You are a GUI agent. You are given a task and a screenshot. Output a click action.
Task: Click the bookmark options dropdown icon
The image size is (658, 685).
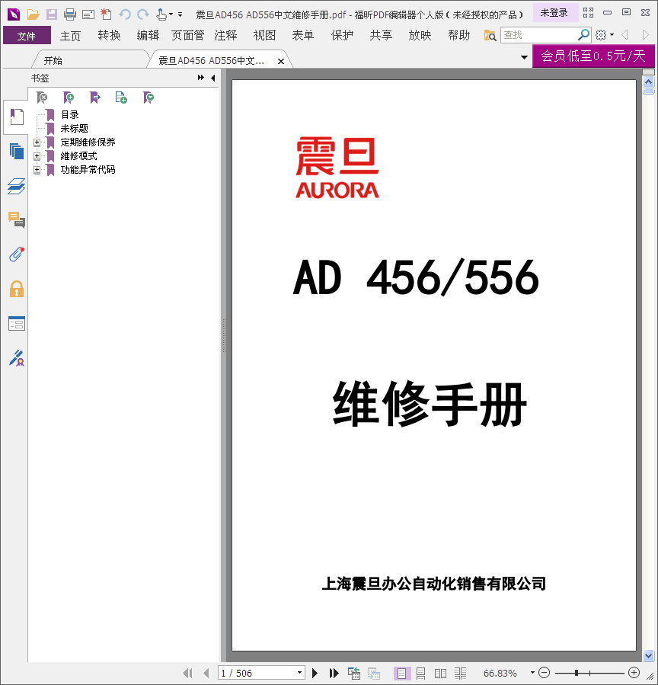(149, 98)
